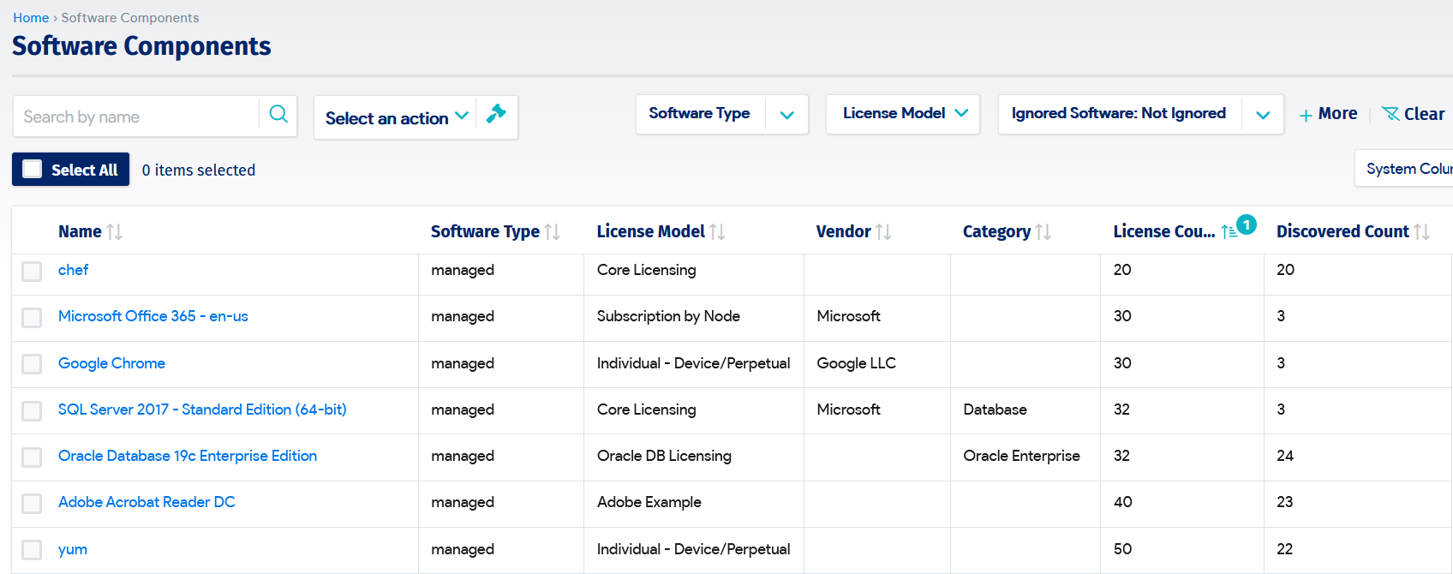Image resolution: width=1453 pixels, height=574 pixels.
Task: Click the Discovered Count column header
Action: pos(1342,231)
